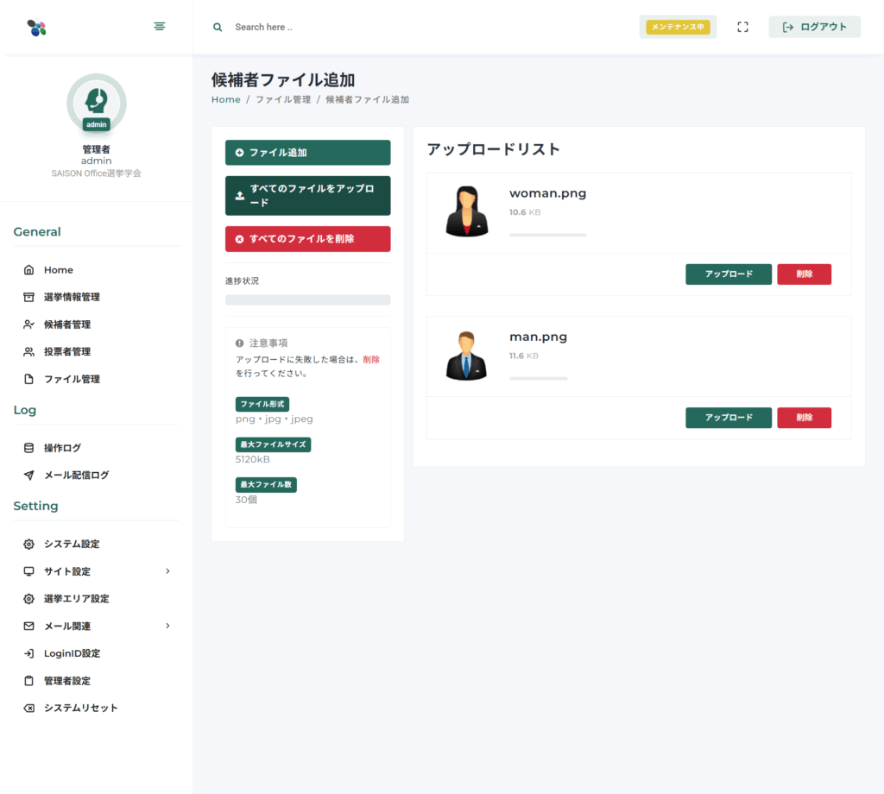Click the サイト設定 monitor icon
The image size is (884, 794).
tap(28, 571)
